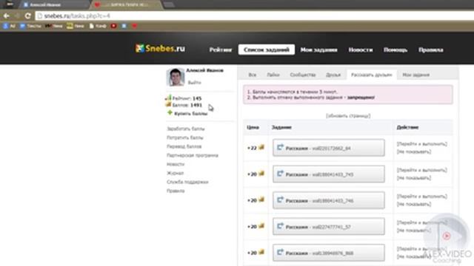This screenshot has width=474, height=266.
Task: Click the coin icon beside the +22 price
Action: tap(261, 147)
